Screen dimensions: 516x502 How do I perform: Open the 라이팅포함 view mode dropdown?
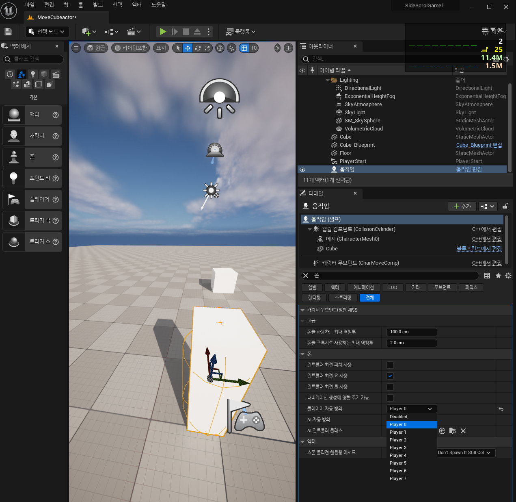click(x=131, y=48)
